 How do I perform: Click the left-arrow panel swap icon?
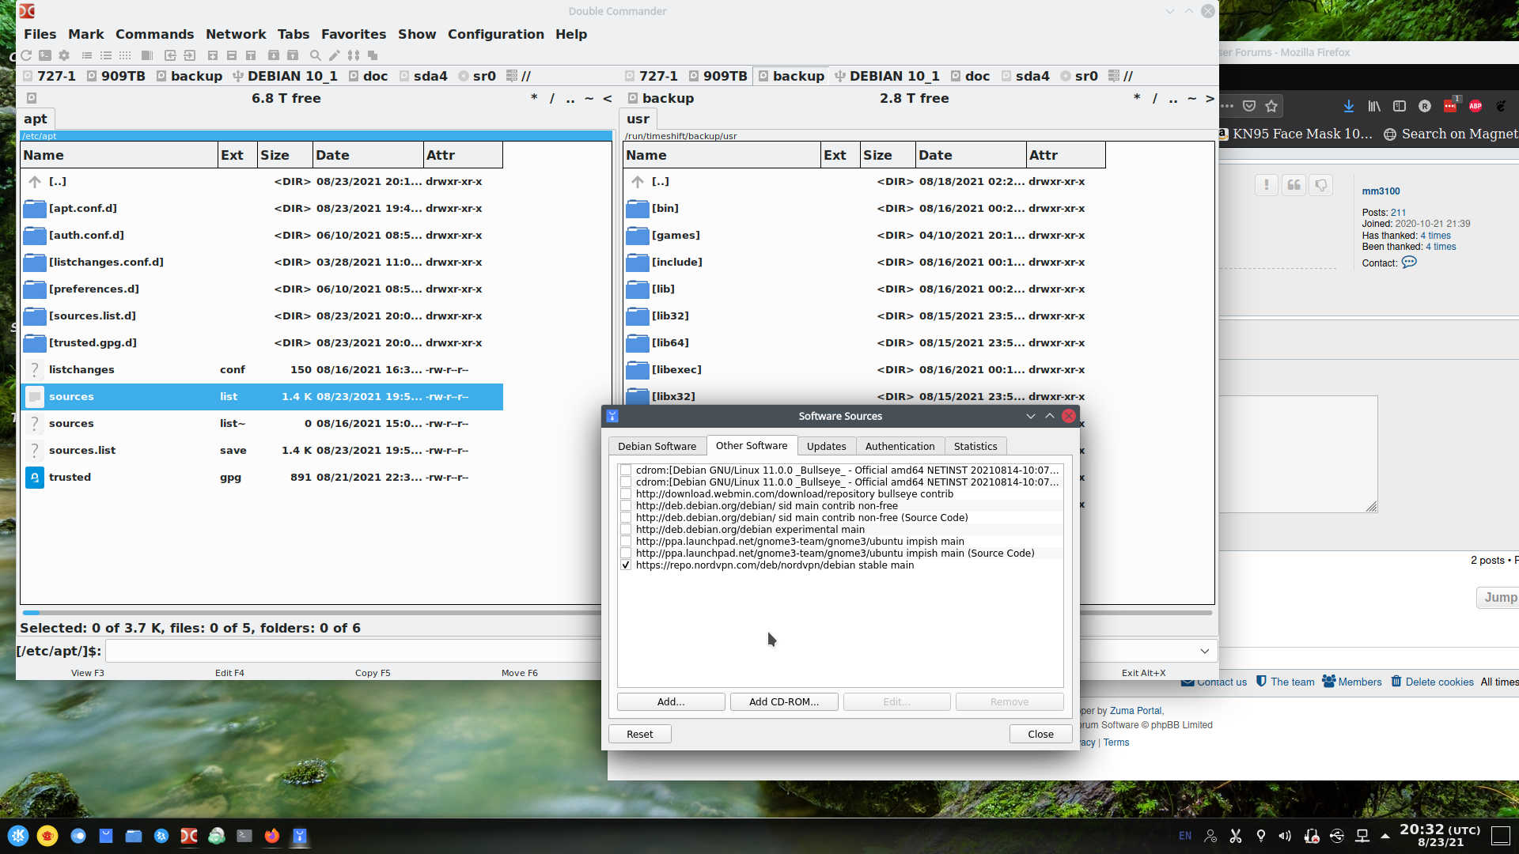click(170, 55)
